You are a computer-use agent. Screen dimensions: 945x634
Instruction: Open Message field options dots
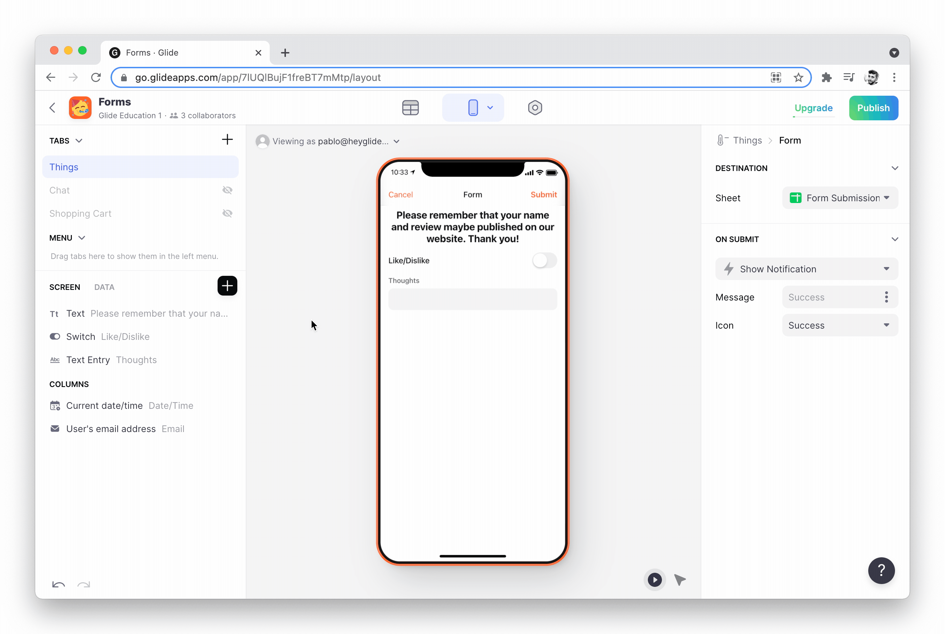pos(886,297)
